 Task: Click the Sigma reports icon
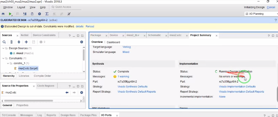[x=47, y=14]
